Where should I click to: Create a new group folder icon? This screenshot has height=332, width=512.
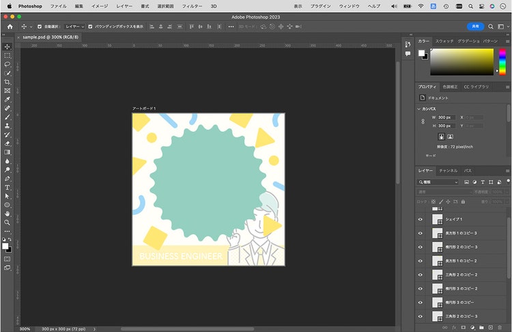[x=481, y=327]
